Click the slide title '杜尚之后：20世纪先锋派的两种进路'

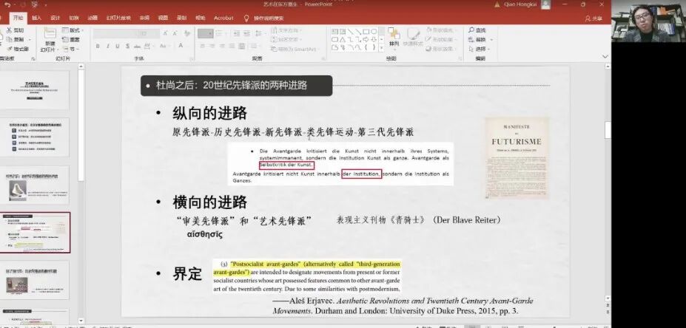232,86
